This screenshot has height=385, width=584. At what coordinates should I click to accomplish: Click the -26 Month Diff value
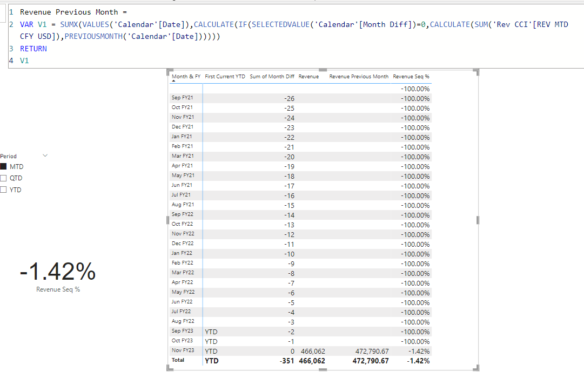tap(289, 99)
